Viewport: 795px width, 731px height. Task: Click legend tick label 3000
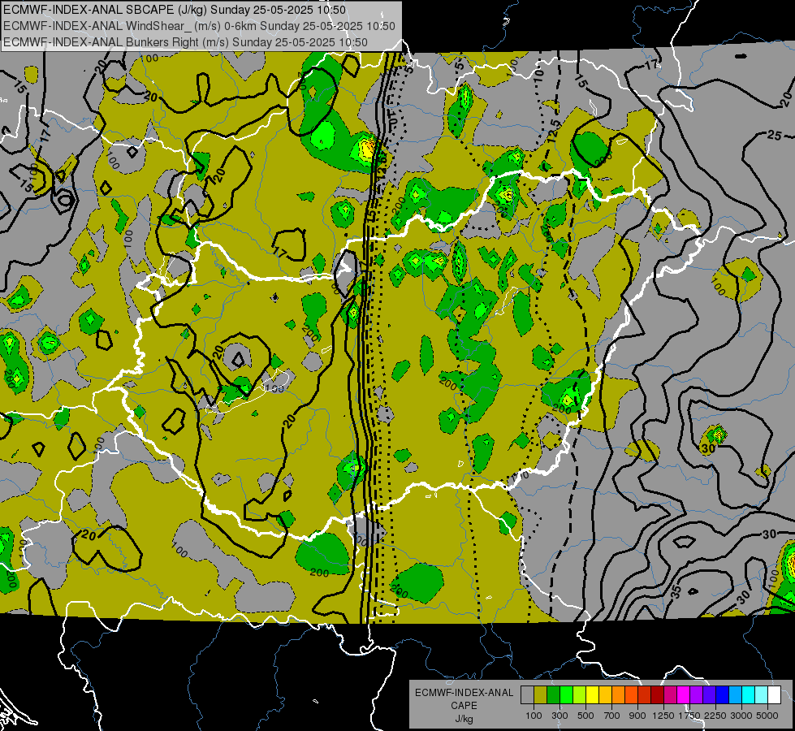pyautogui.click(x=741, y=716)
